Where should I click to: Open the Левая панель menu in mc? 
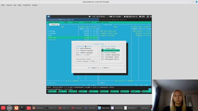coord(54,23)
